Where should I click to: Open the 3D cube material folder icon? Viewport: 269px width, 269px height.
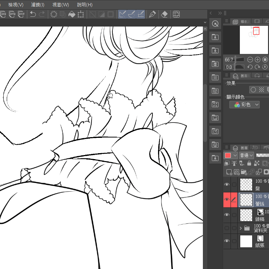pyautogui.click(x=215, y=145)
